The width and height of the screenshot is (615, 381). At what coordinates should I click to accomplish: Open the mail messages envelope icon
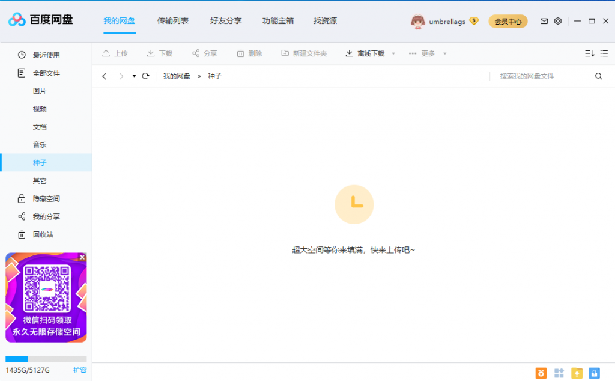pyautogui.click(x=544, y=21)
